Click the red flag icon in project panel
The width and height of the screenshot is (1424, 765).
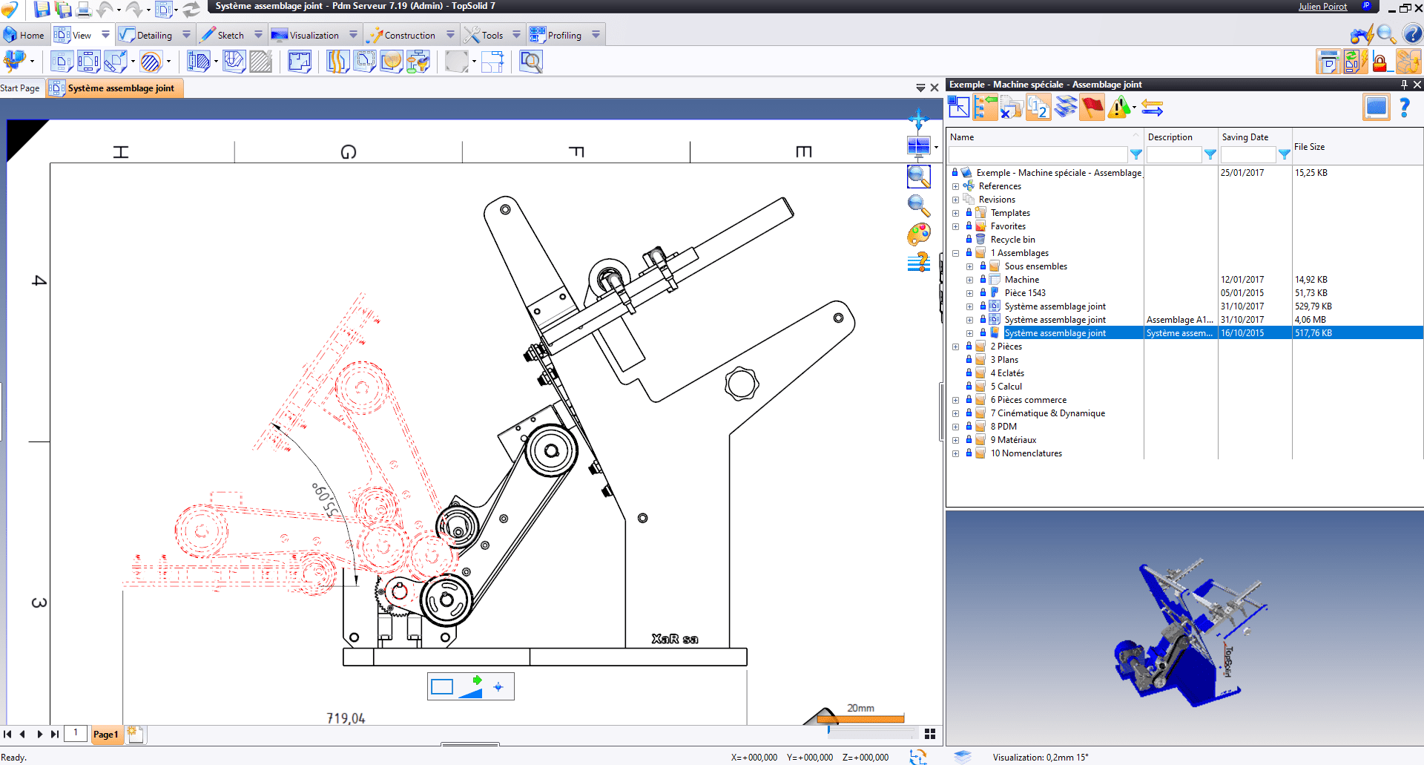pyautogui.click(x=1092, y=108)
